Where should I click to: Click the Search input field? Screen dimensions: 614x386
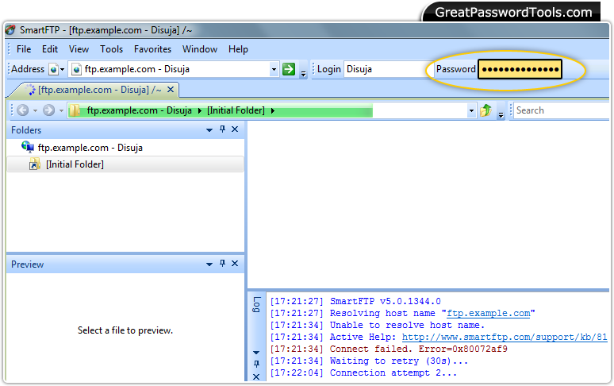(561, 110)
